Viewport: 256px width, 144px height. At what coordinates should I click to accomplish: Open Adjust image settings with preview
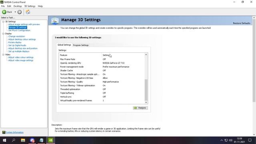(24, 24)
